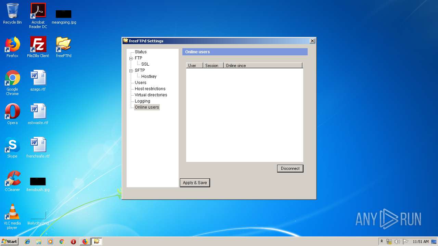Open the Start menu
The height and width of the screenshot is (246, 438).
(9, 242)
